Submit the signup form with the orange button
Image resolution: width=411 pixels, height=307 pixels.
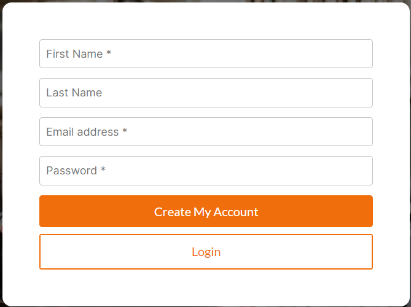(206, 211)
